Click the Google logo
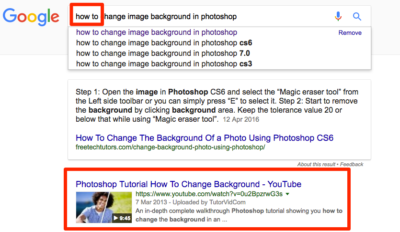 click(31, 17)
